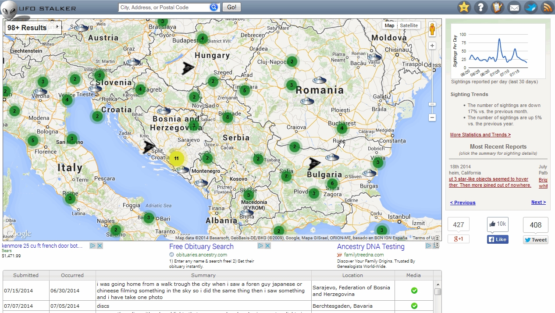Open the green cluster 7 at Sofia
The image size is (555, 313).
click(286, 176)
